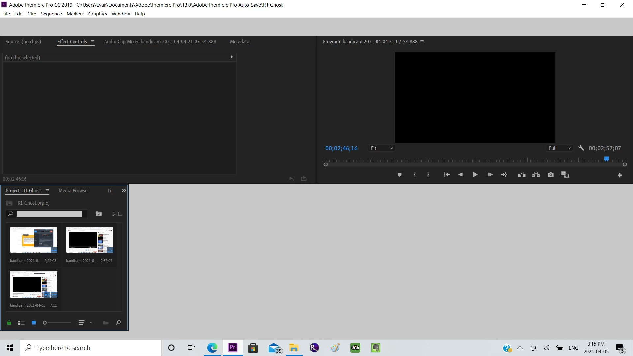
Task: Click the Add Marker button
Action: (x=399, y=175)
